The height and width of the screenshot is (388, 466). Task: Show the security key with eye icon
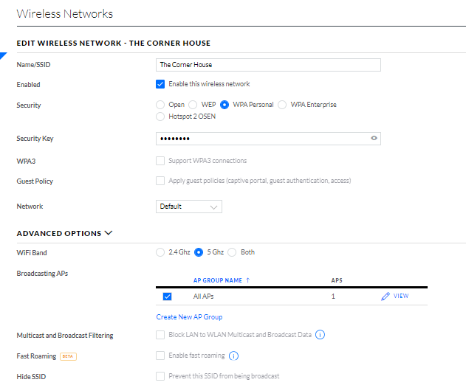tap(374, 138)
